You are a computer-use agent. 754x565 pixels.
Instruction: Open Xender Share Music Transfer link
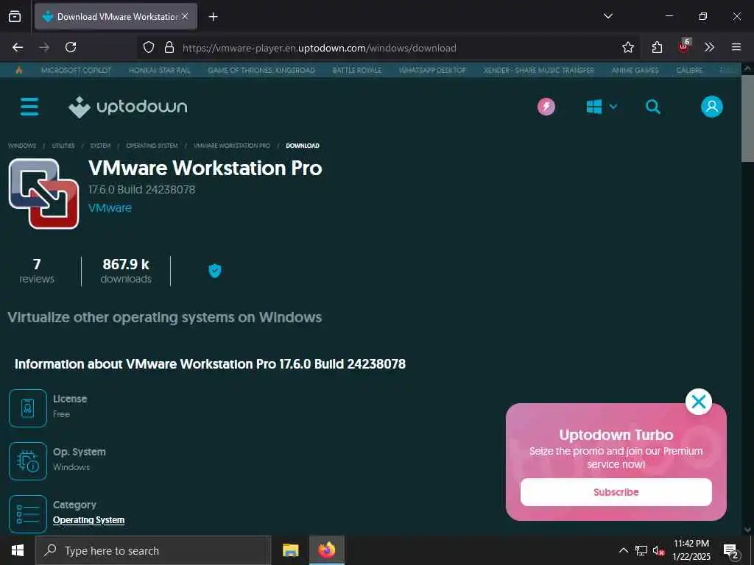point(538,70)
